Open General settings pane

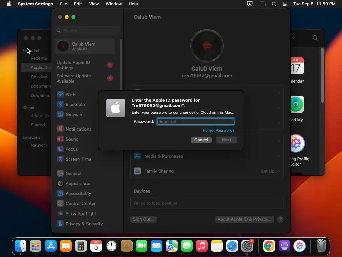coord(69,174)
